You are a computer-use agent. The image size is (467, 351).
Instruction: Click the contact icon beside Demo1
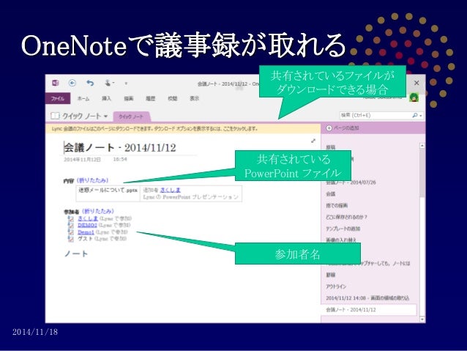pos(70,232)
